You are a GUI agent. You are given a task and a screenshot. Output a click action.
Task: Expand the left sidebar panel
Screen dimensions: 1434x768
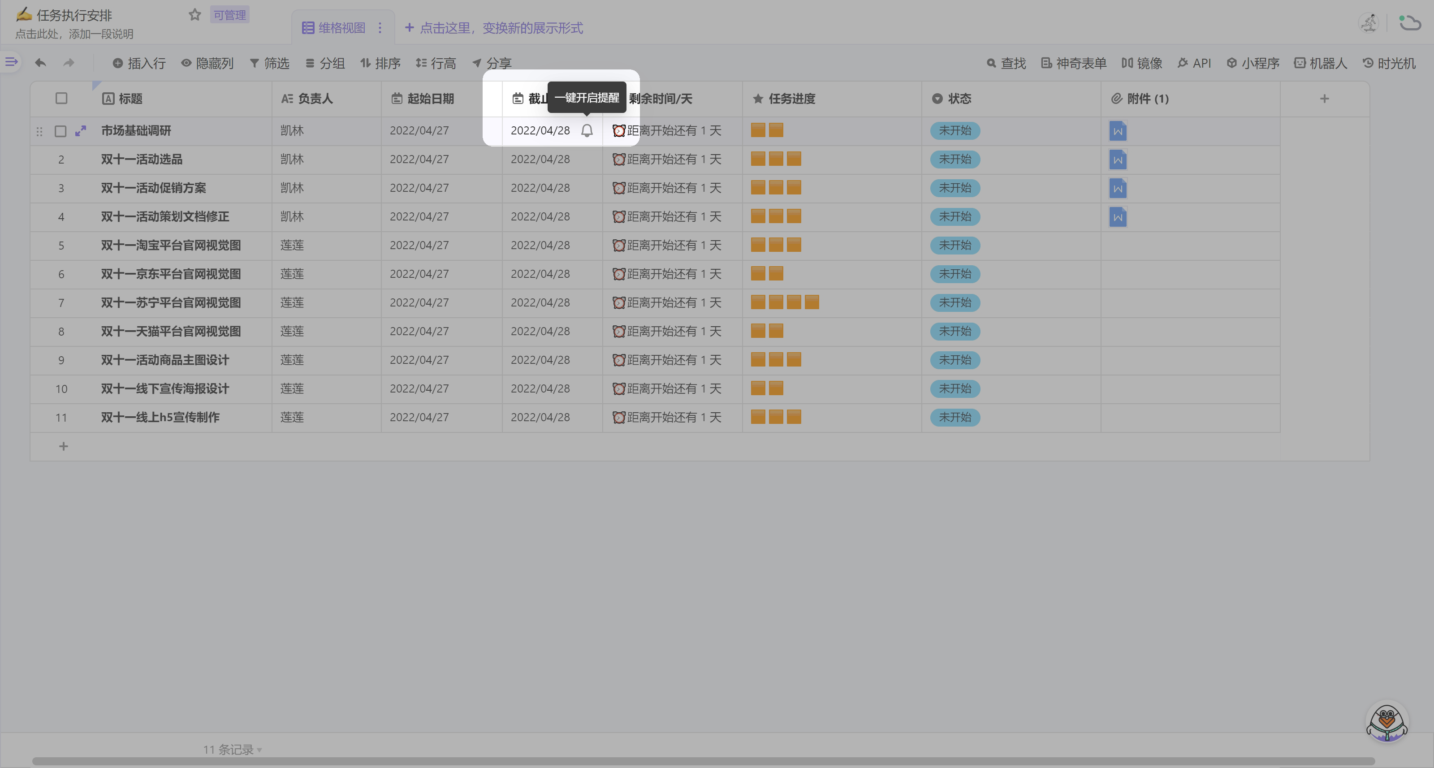click(x=11, y=62)
